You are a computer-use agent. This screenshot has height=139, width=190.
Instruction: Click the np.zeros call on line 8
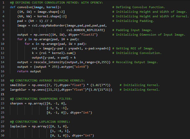click(x=39, y=35)
